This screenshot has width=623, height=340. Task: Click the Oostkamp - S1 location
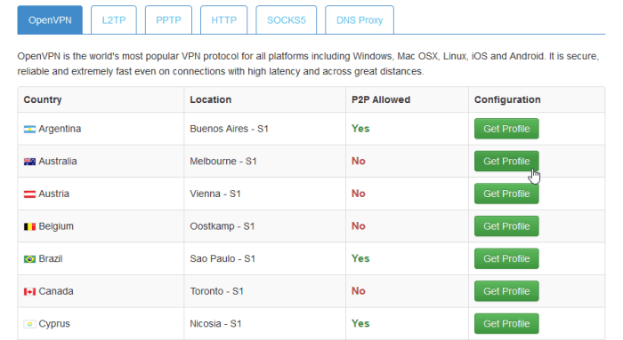tap(222, 226)
